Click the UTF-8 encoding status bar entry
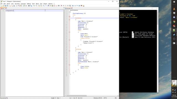 (x=105, y=98)
